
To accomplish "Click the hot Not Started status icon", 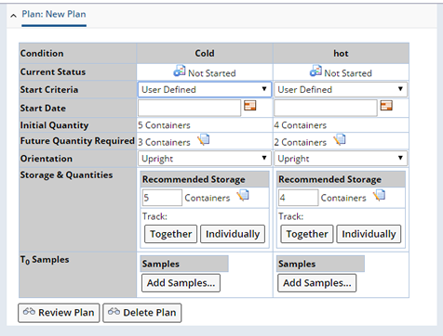I will [x=315, y=71].
